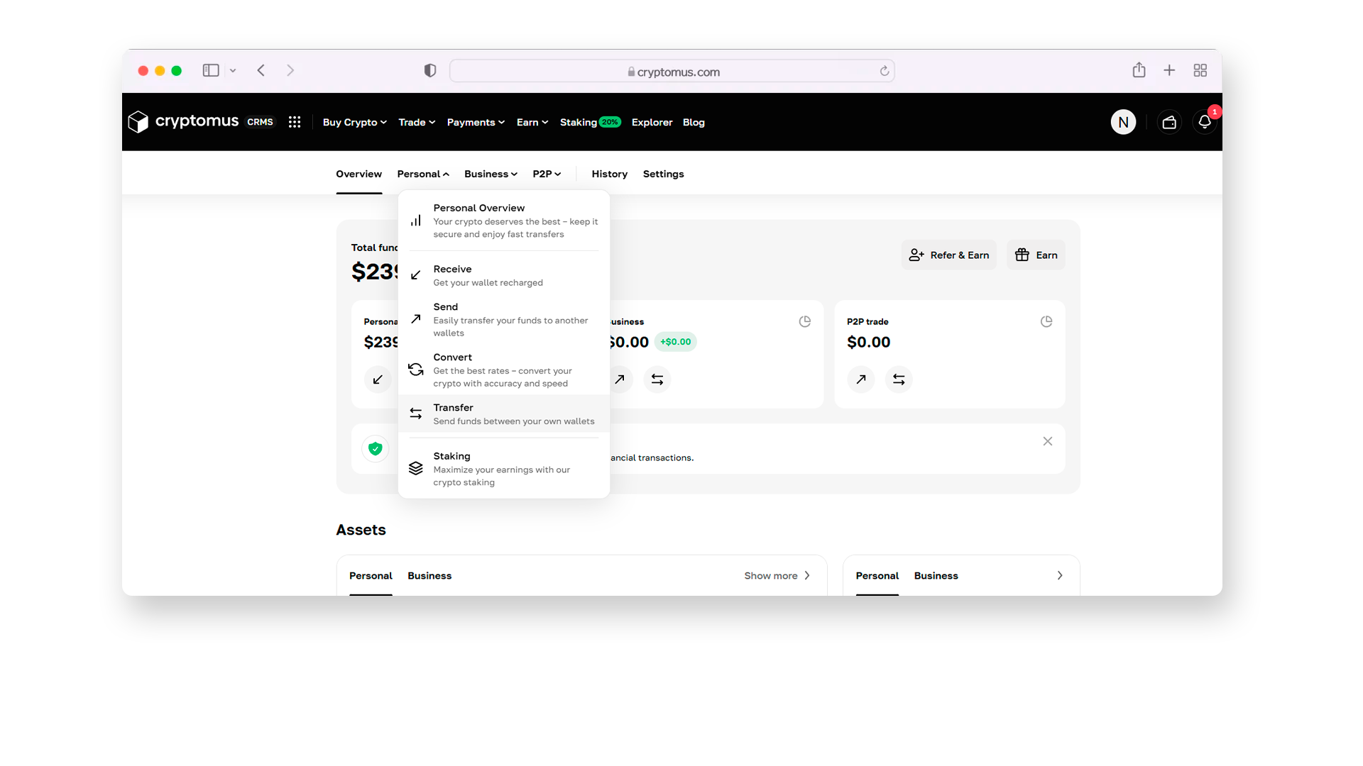Select Receive in Personal menu

[x=504, y=275]
